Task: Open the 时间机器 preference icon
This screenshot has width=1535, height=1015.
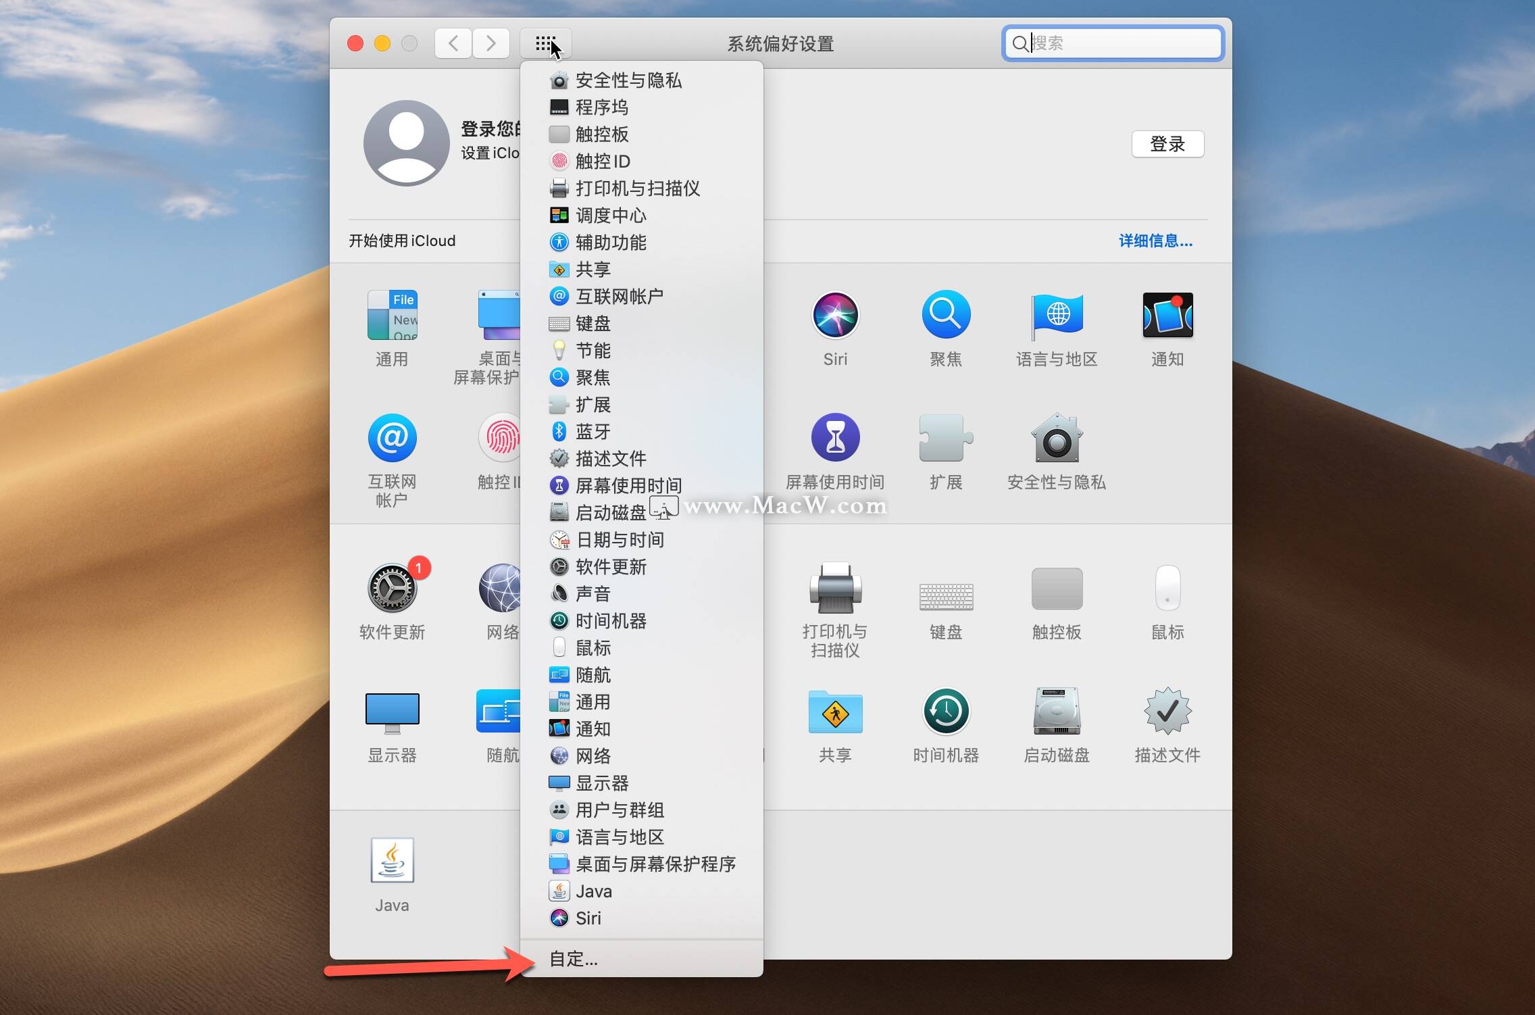Action: [x=945, y=712]
